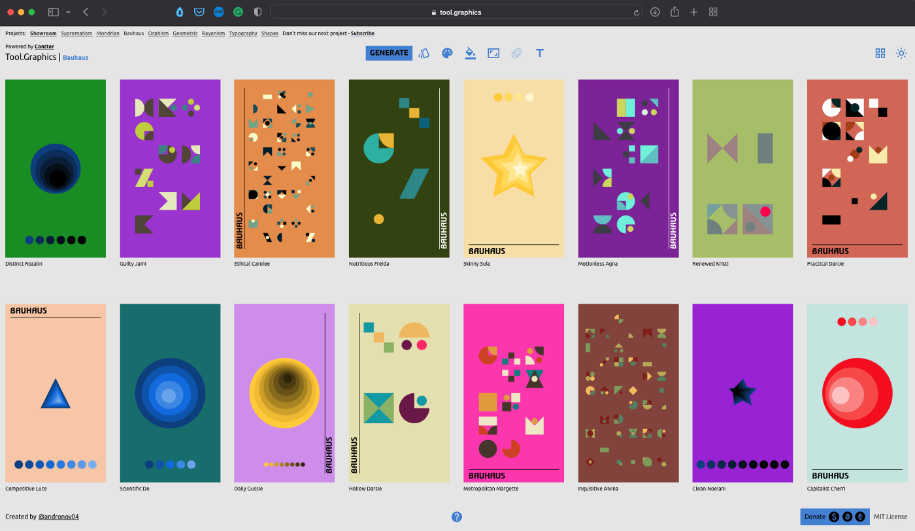The image size is (915, 531).
Task: Toggle the typography T icon
Action: [x=540, y=54]
